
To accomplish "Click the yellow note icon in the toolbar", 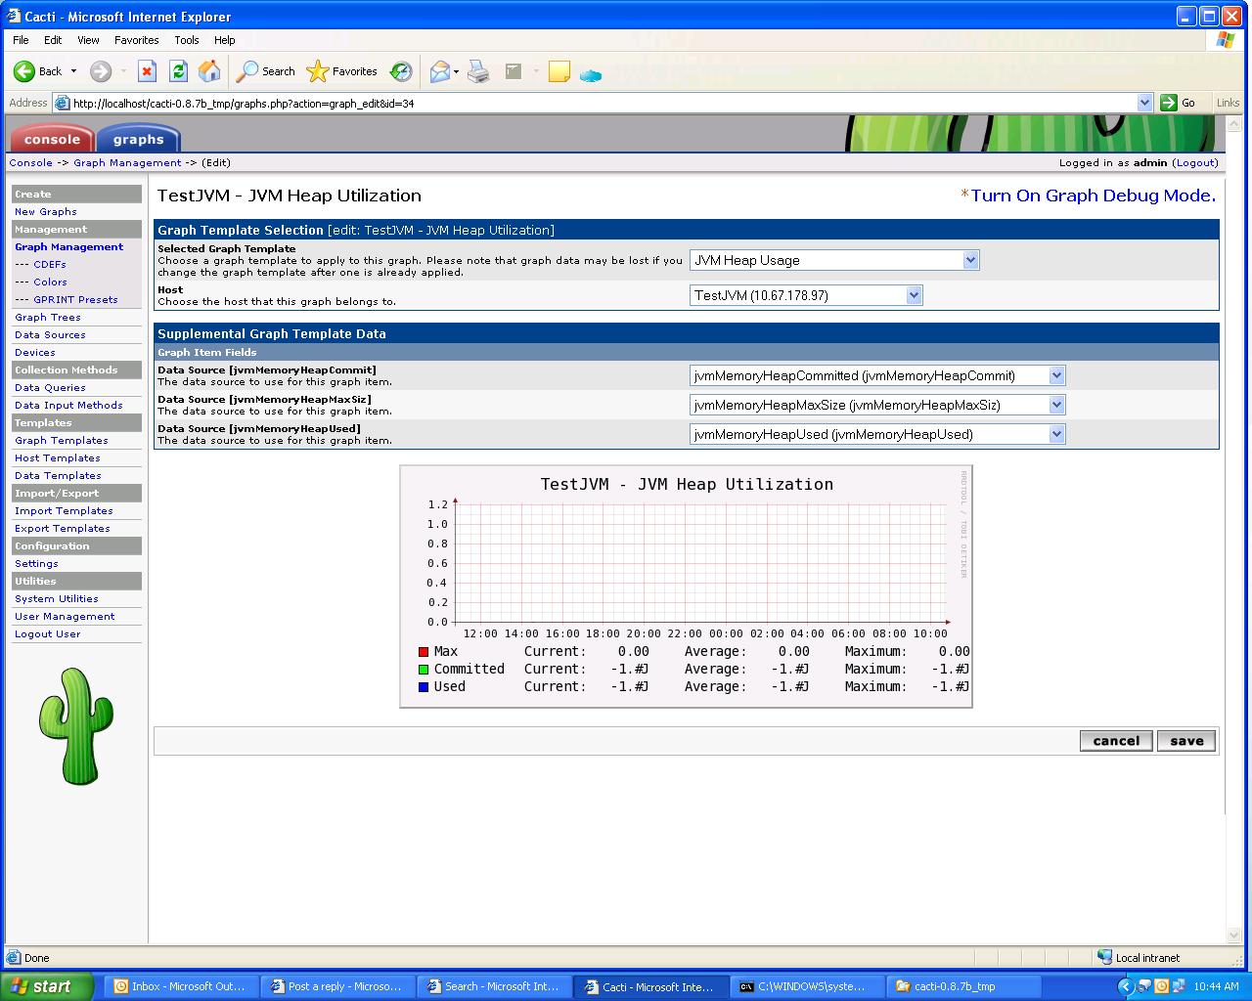I will (x=559, y=71).
